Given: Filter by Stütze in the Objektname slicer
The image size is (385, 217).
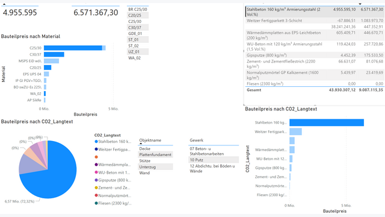Looking at the screenshot, I should point(155,161).
